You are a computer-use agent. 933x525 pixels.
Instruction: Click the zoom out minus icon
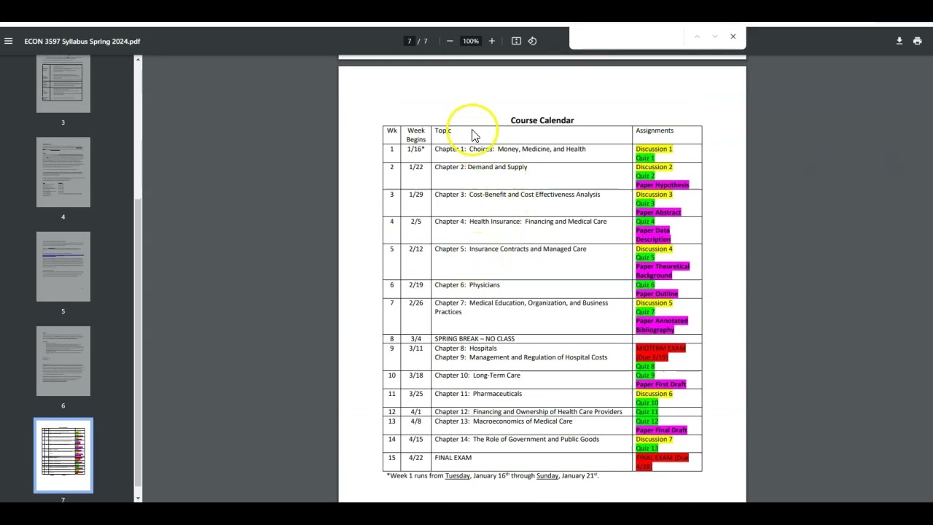click(450, 41)
